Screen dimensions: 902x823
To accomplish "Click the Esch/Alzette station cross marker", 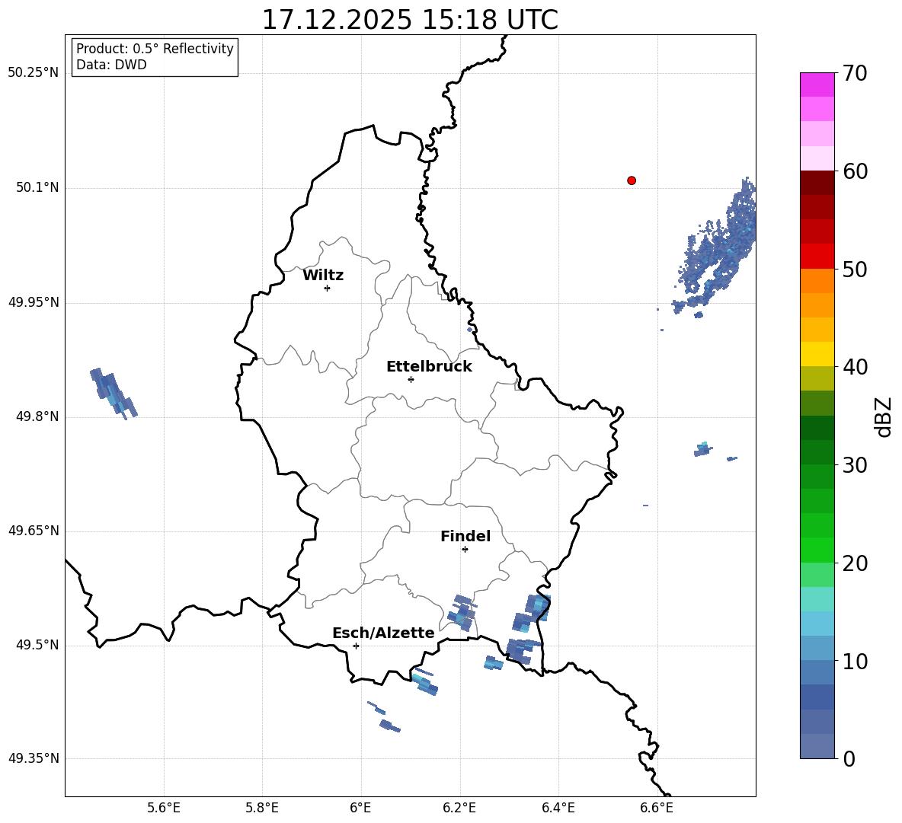I will tap(356, 646).
